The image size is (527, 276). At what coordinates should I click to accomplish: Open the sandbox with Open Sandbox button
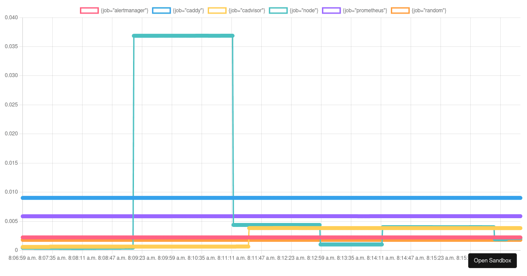click(x=492, y=261)
